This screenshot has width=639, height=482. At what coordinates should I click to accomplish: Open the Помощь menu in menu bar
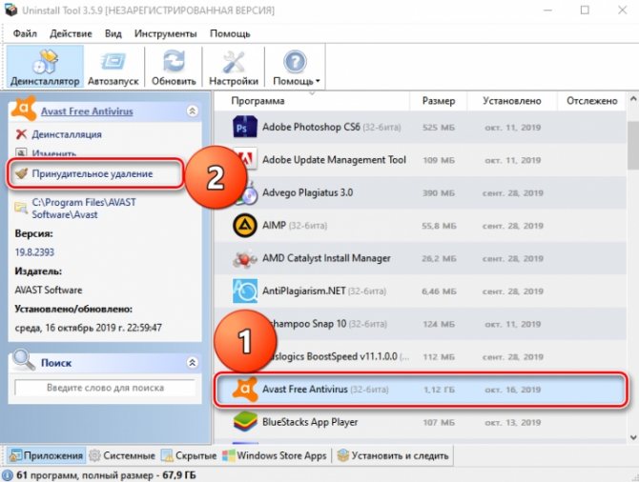point(230,33)
